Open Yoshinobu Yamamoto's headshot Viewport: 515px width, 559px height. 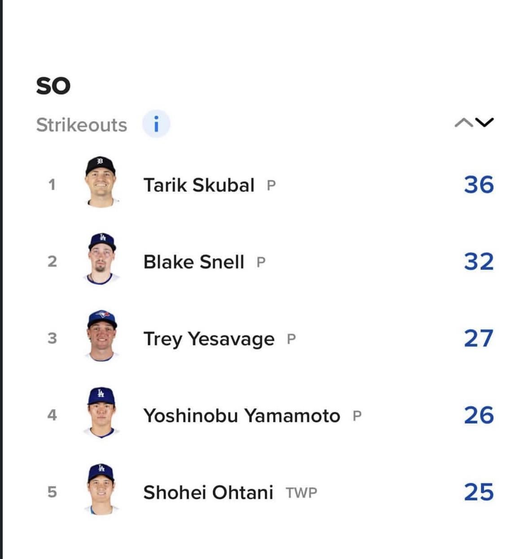pyautogui.click(x=101, y=413)
